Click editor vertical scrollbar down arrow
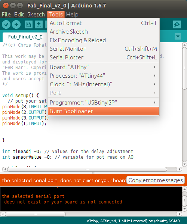 184,164
